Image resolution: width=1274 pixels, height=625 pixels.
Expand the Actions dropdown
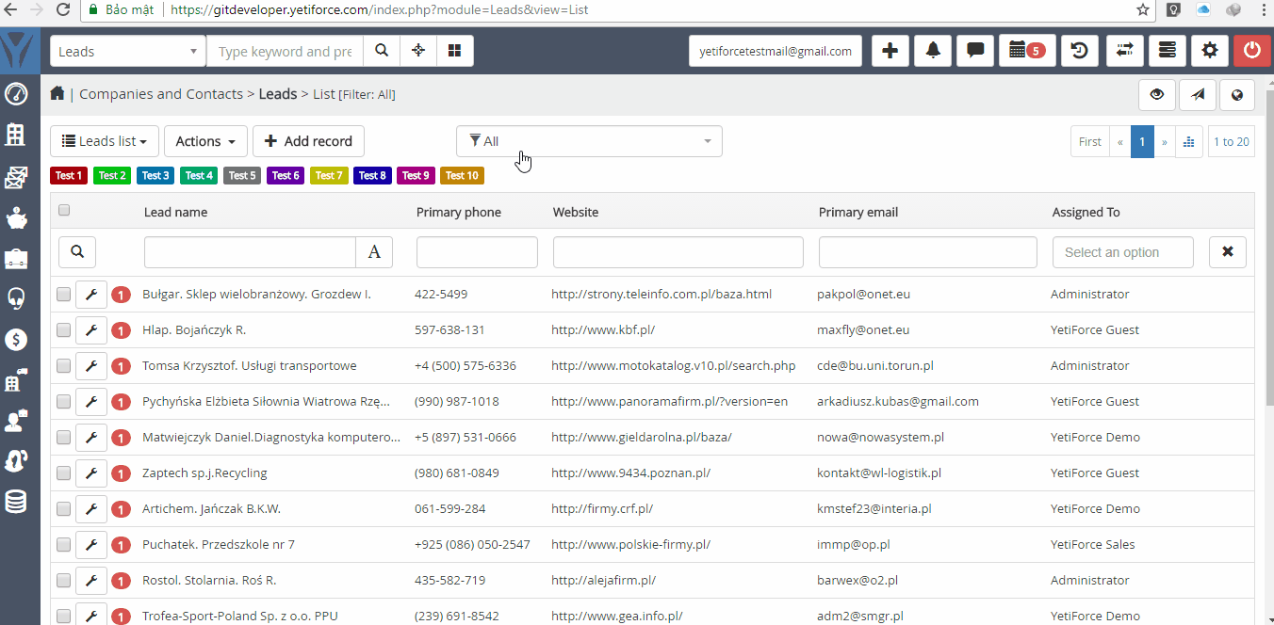pyautogui.click(x=205, y=140)
